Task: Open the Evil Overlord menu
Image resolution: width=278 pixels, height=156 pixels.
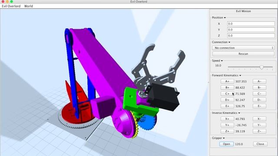Action: tap(11, 6)
